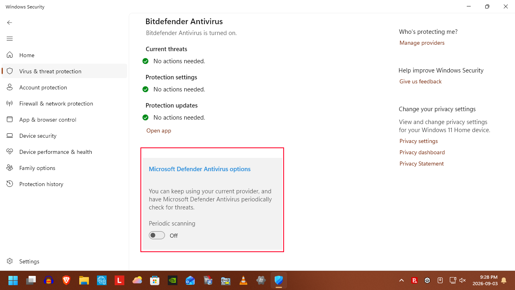Open notifications bell in taskbar
515x290 pixels.
[504, 280]
